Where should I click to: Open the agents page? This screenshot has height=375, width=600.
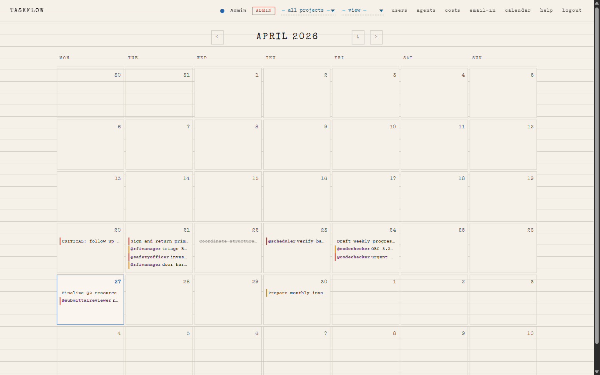tap(426, 10)
